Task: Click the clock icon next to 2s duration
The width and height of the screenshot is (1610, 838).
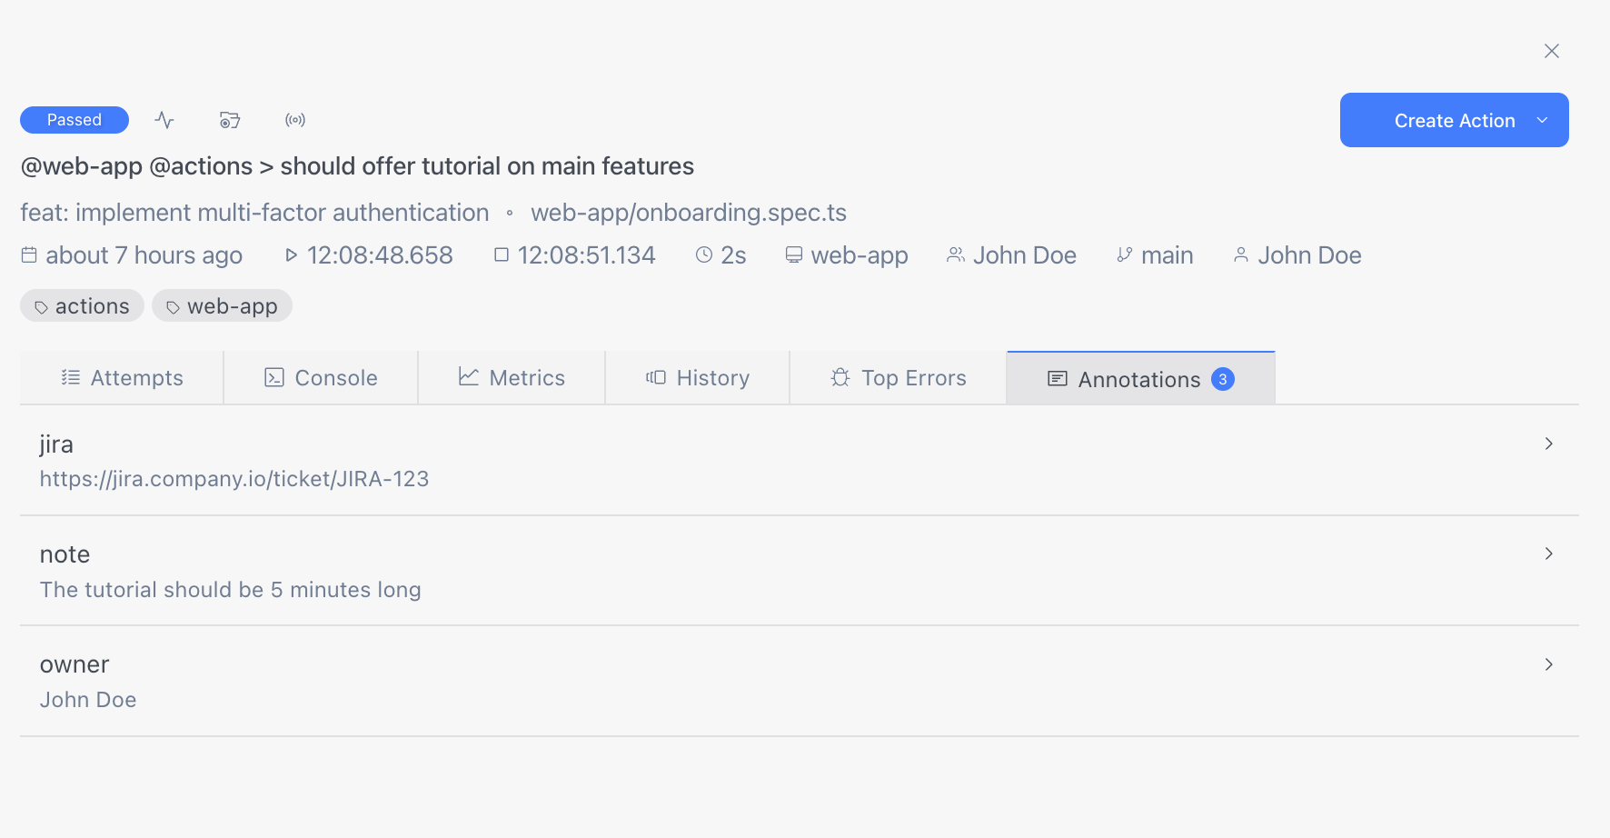Action: click(704, 255)
